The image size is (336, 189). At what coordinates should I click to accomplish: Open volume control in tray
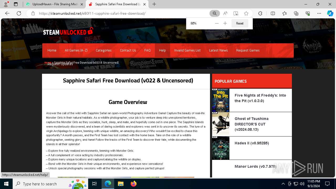(x=302, y=184)
